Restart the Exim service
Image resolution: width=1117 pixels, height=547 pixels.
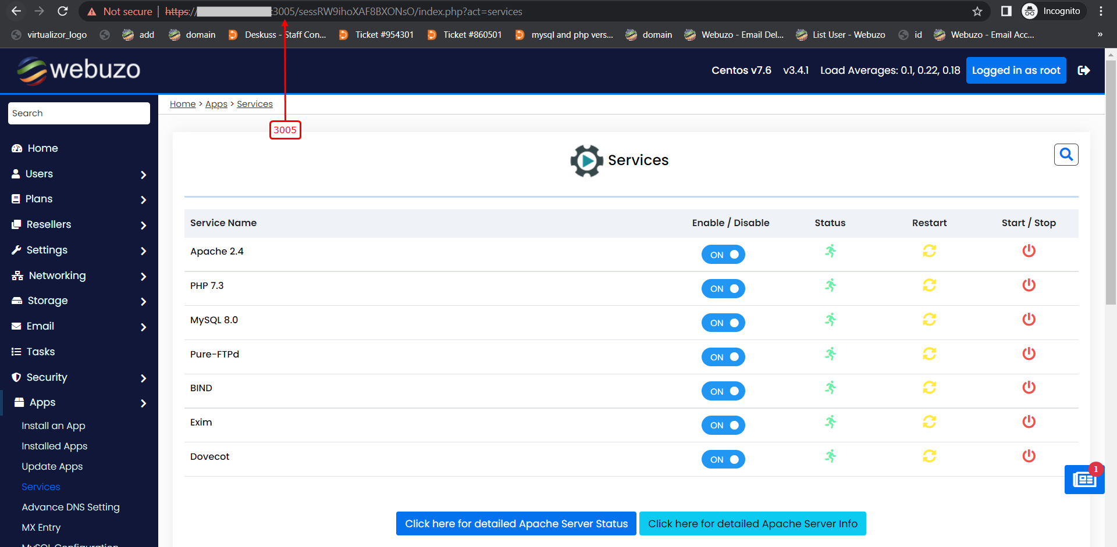tap(929, 422)
